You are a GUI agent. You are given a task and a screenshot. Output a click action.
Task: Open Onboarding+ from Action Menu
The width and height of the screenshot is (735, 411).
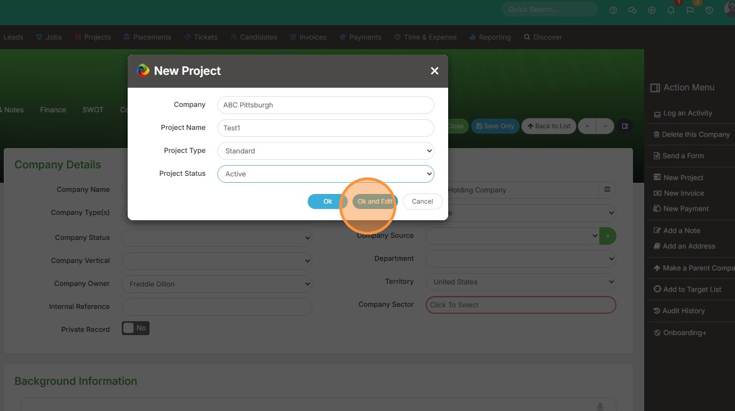pyautogui.click(x=680, y=333)
